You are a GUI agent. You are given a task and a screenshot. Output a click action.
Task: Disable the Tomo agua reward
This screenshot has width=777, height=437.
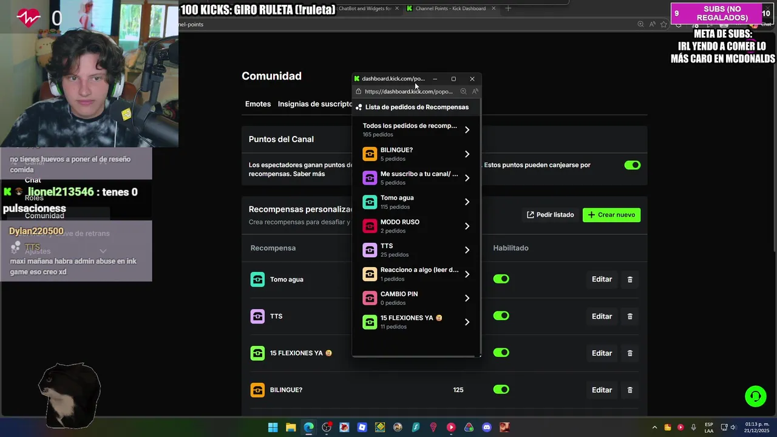tap(501, 279)
